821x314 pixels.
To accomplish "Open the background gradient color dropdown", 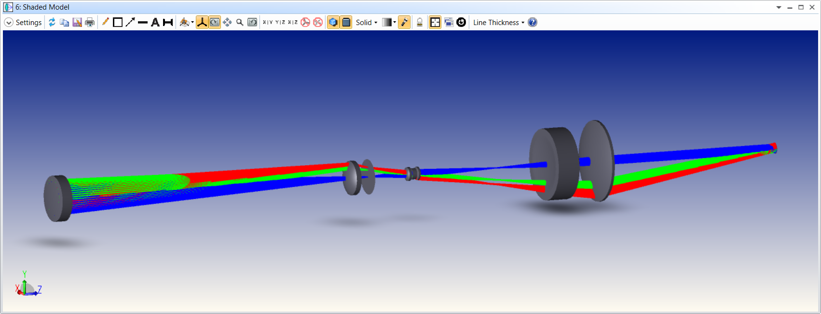I will 389,22.
